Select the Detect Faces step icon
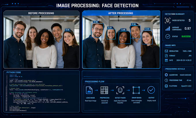This screenshot has width=196, height=118. 120,90
